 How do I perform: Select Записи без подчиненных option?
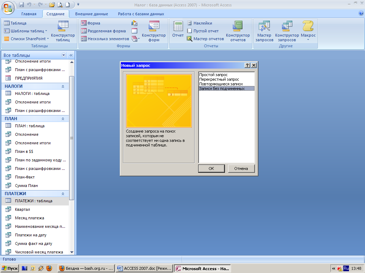point(226,89)
